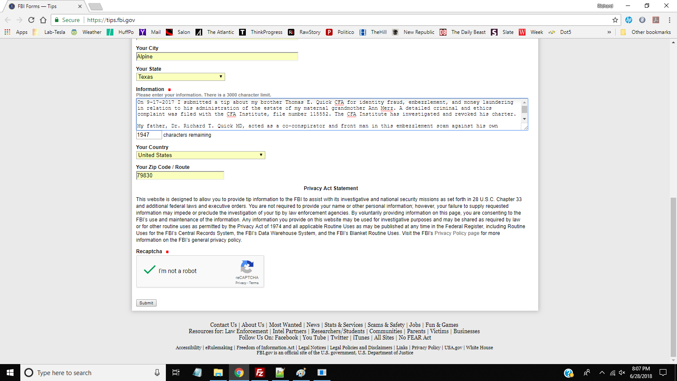This screenshot has width=677, height=381.
Task: Open Task View from the taskbar
Action: point(176,373)
